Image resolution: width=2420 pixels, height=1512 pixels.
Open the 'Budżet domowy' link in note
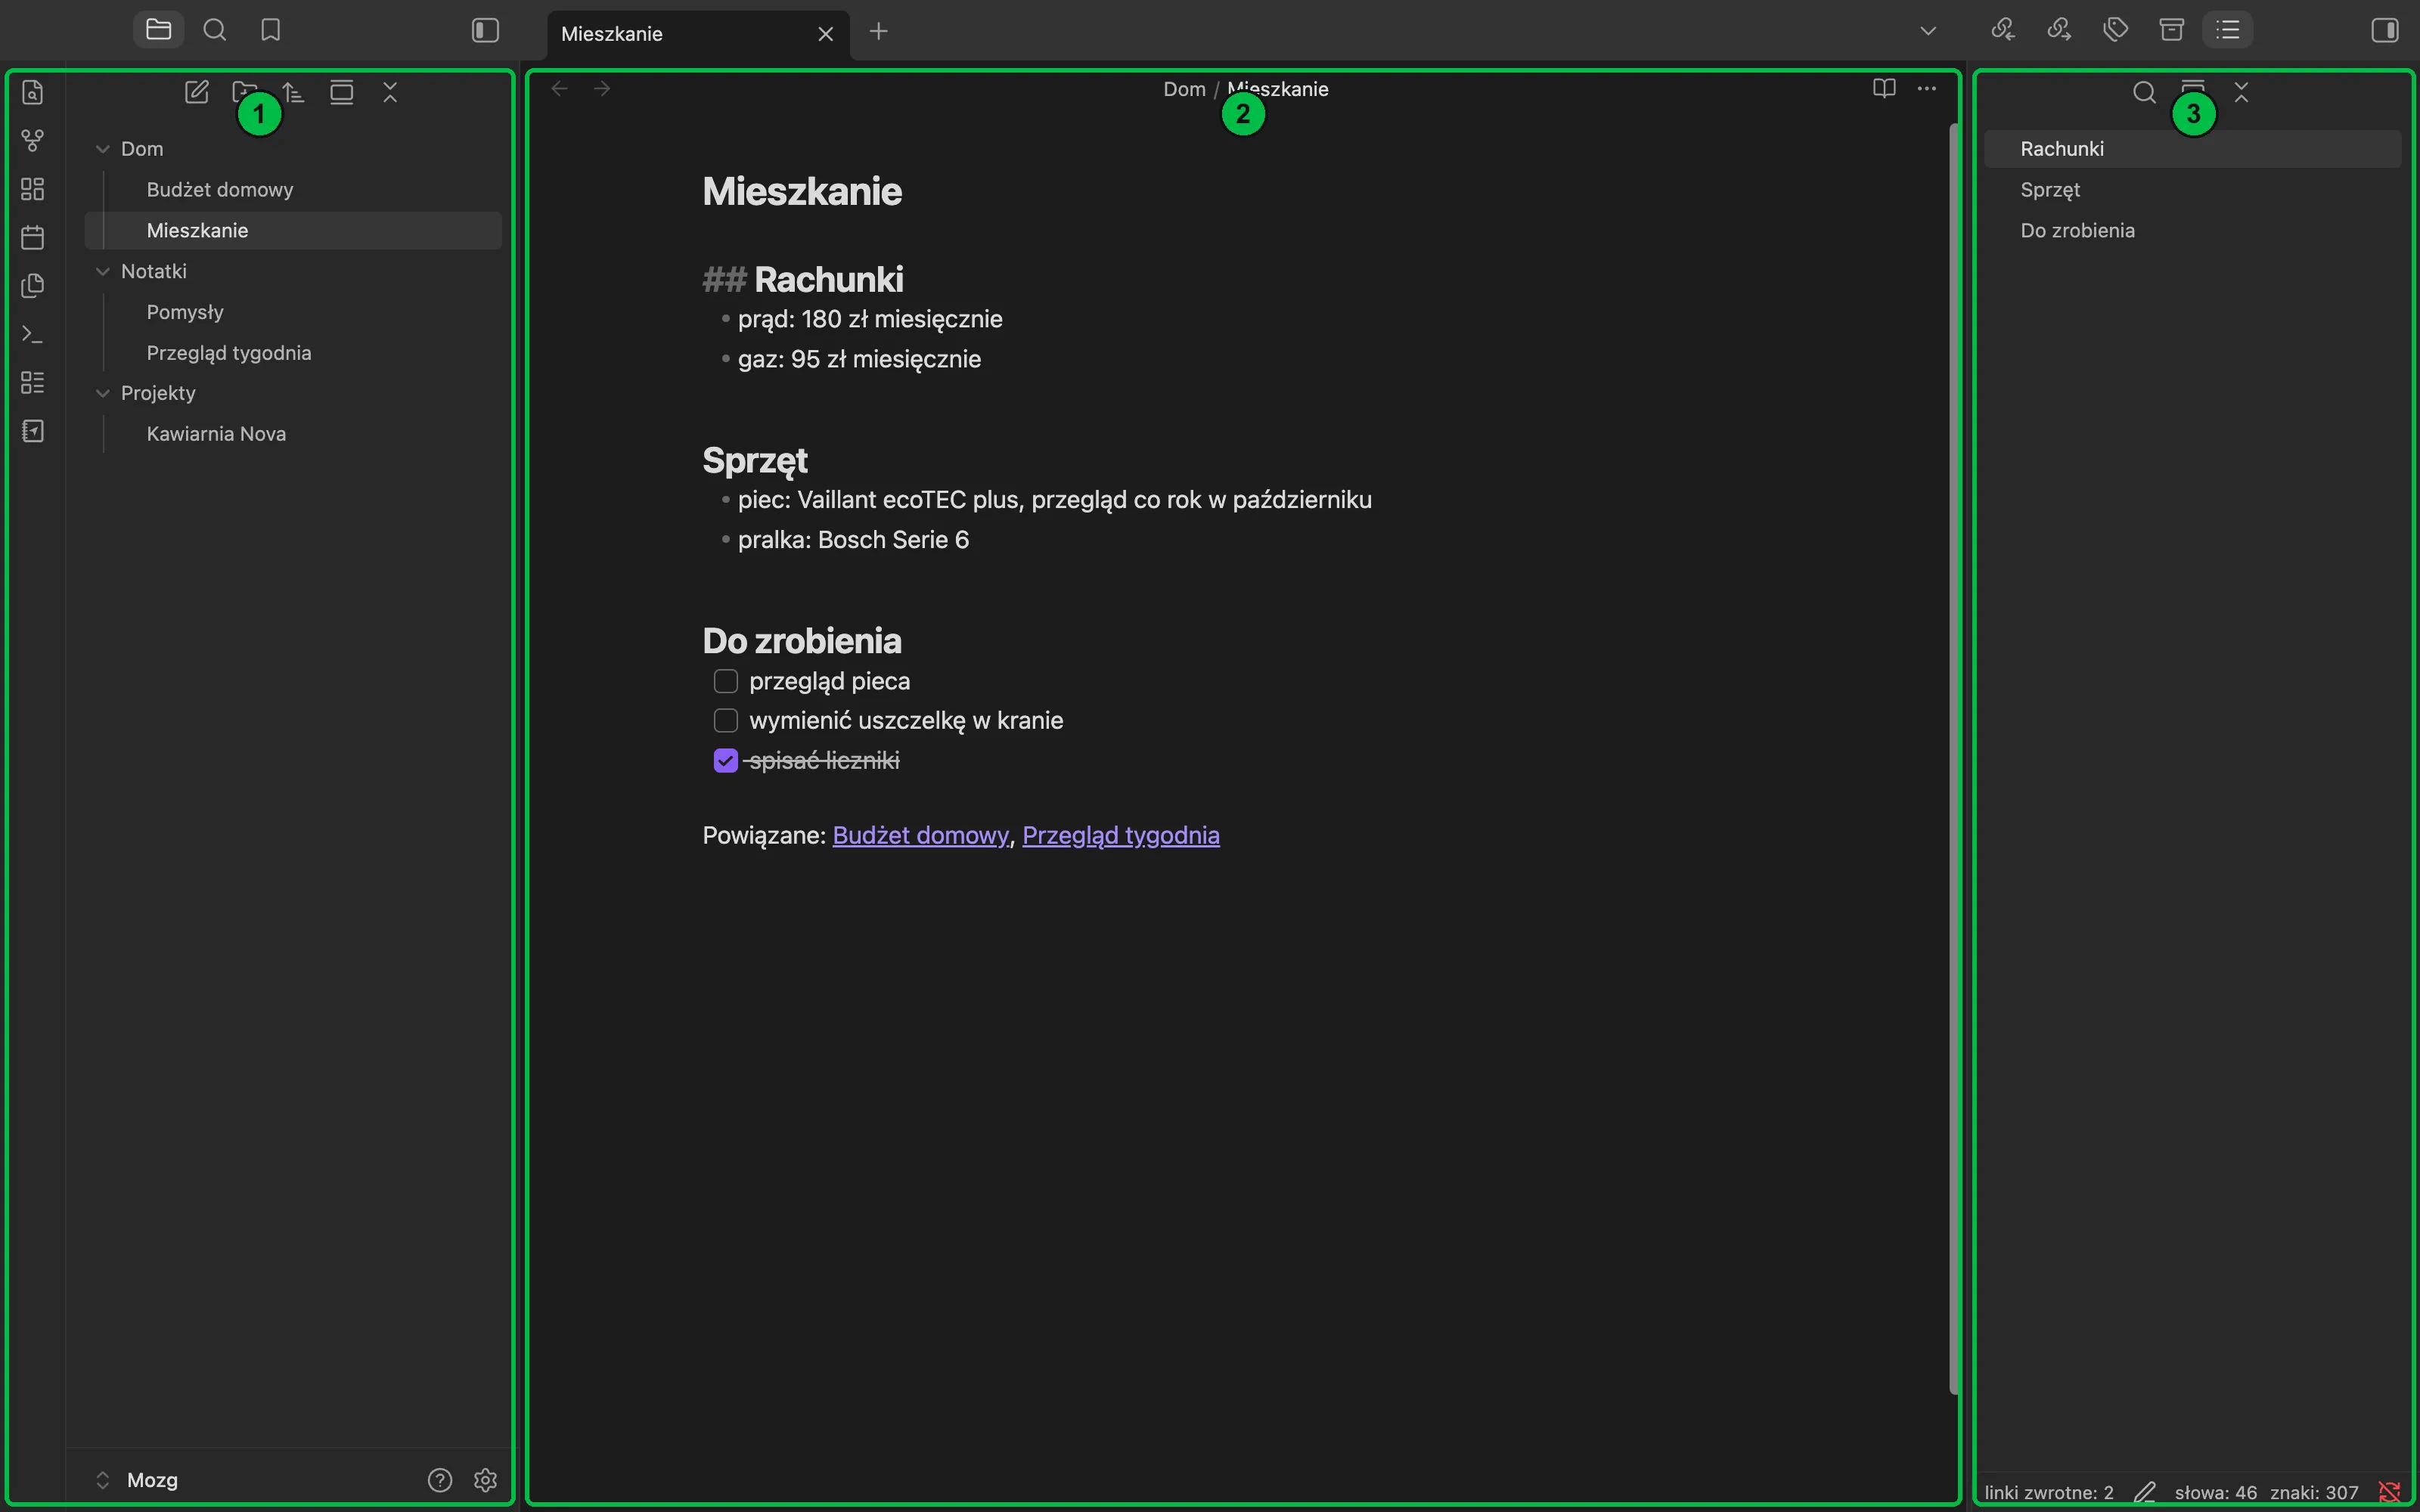(x=920, y=835)
